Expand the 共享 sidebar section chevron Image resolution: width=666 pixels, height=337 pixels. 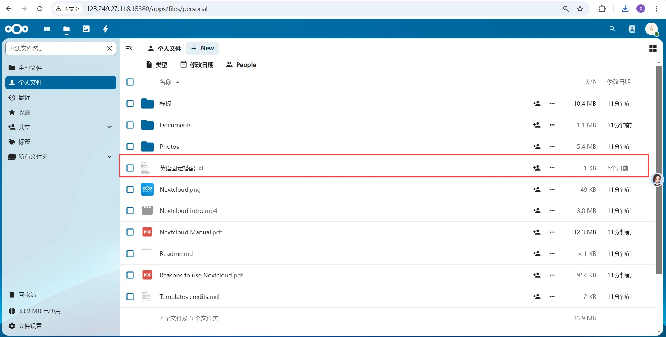[x=109, y=127]
